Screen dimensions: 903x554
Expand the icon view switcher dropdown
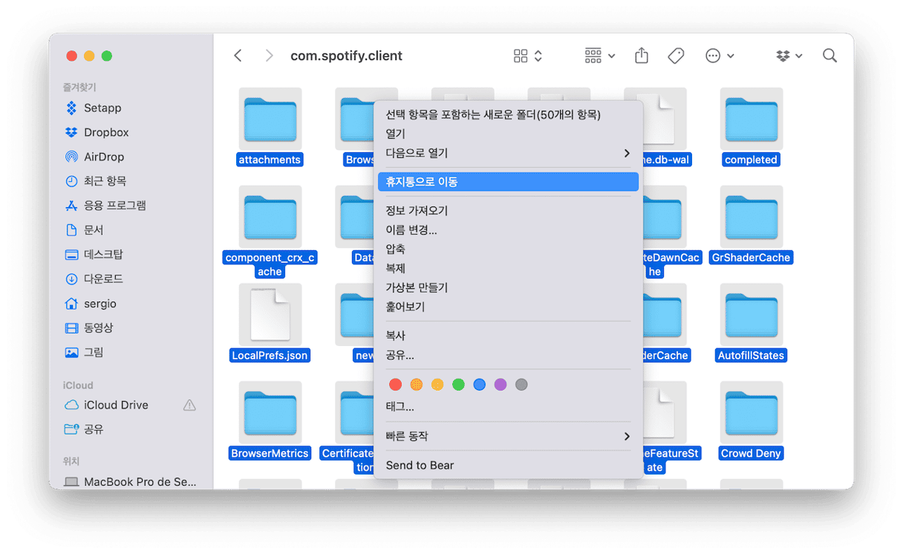tap(528, 56)
